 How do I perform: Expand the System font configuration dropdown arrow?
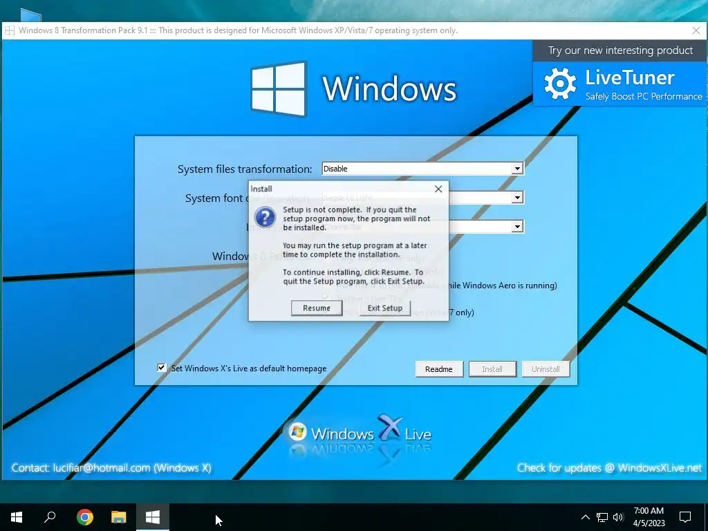click(517, 197)
